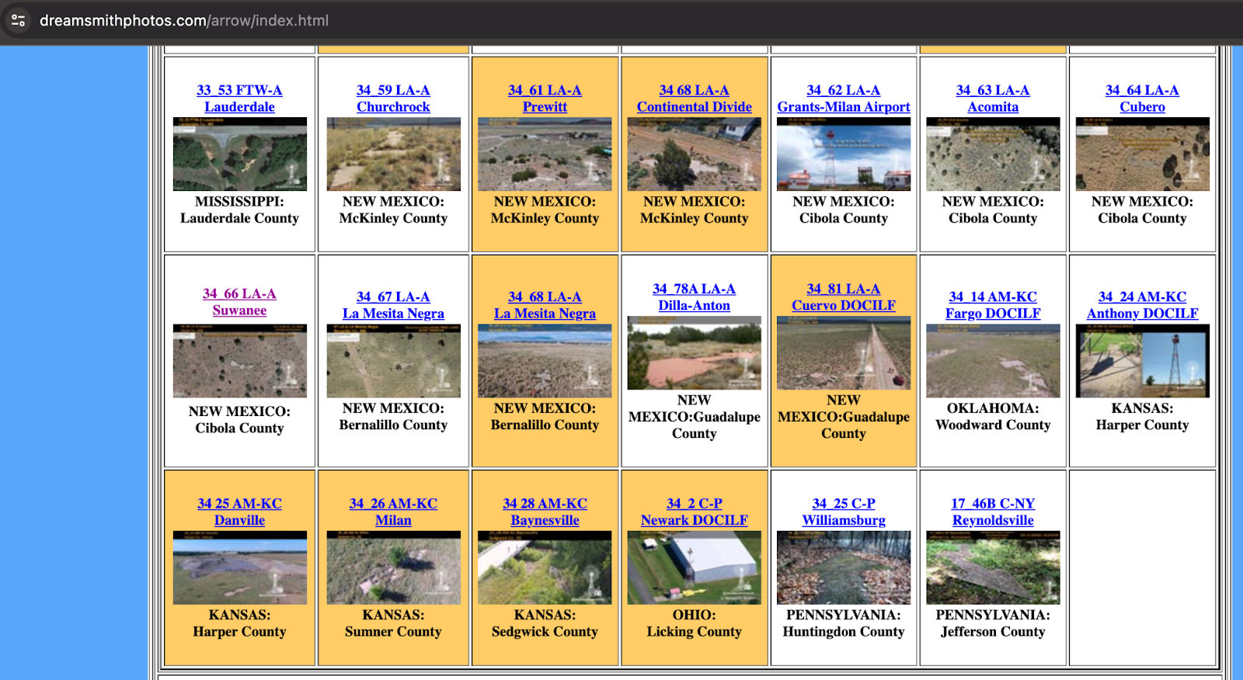This screenshot has height=680, width=1243.
Task: Click the Churchrock photo thumbnail
Action: pos(393,154)
